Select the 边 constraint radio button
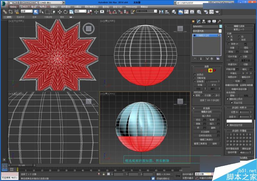257x181 pixels. click(x=239, y=37)
